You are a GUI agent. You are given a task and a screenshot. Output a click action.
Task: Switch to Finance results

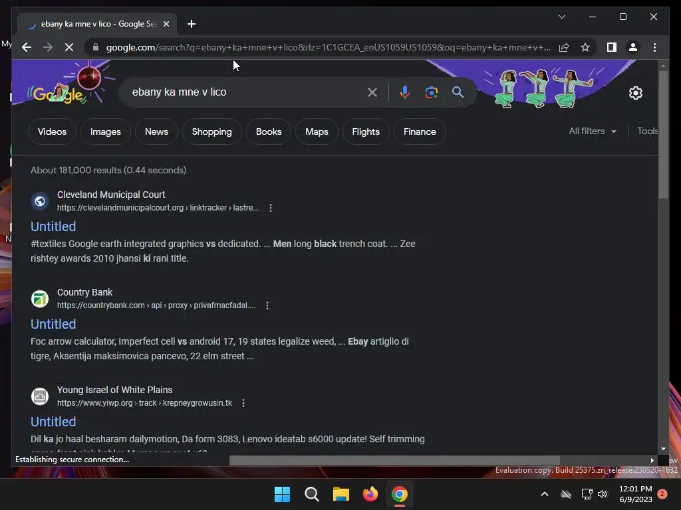point(420,131)
